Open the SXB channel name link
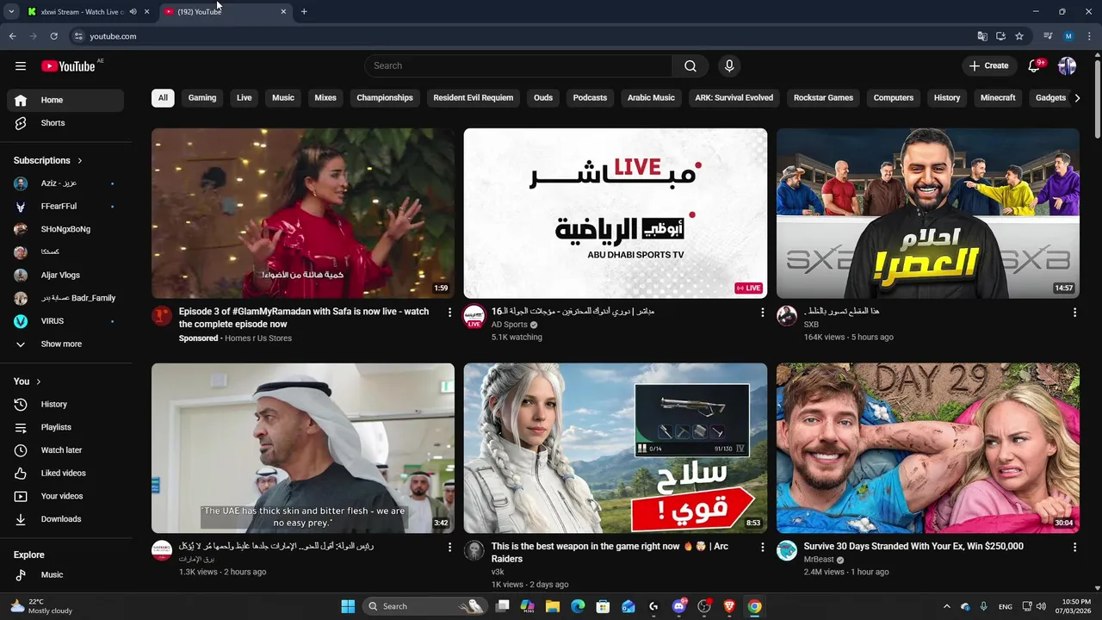The image size is (1102, 620). coord(811,325)
